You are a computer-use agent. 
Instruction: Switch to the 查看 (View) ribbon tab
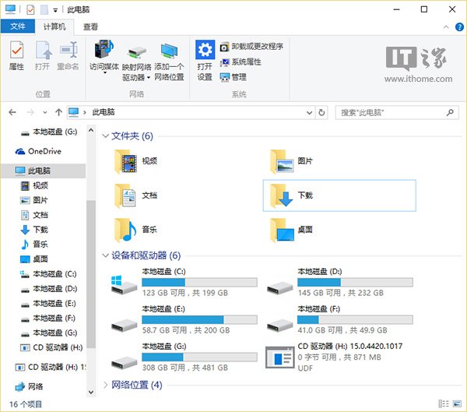(90, 26)
